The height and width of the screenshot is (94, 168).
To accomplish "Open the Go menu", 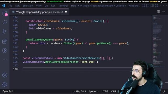I will pyautogui.click(x=46, y=6).
